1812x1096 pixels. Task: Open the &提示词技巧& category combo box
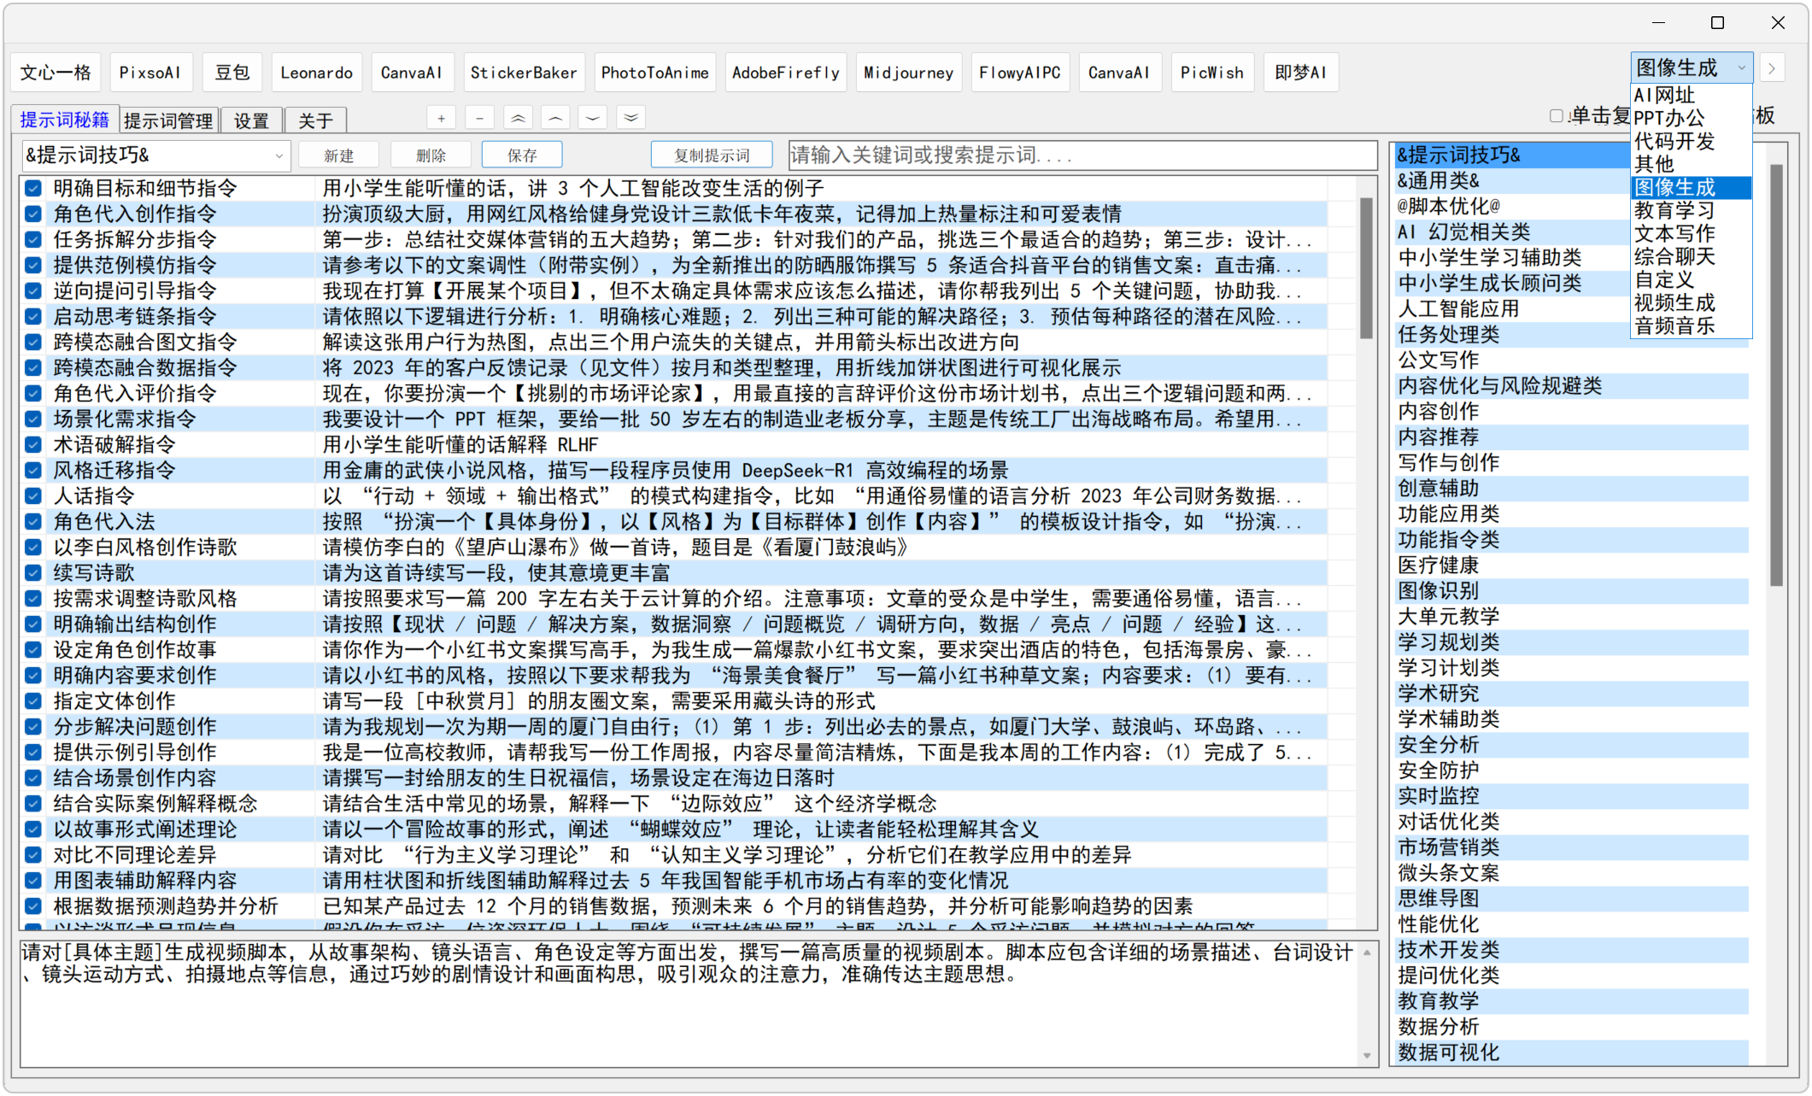pos(155,155)
